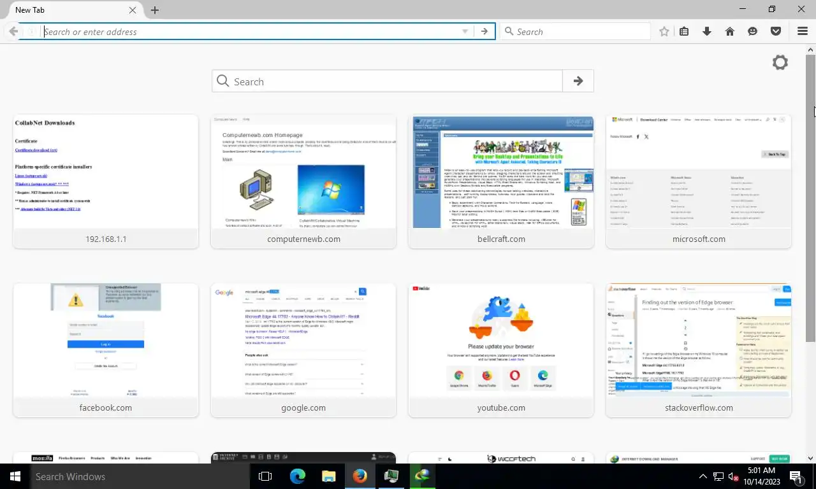The image size is (816, 489).
Task: Open the stackoverflow.com tile
Action: tap(699, 350)
